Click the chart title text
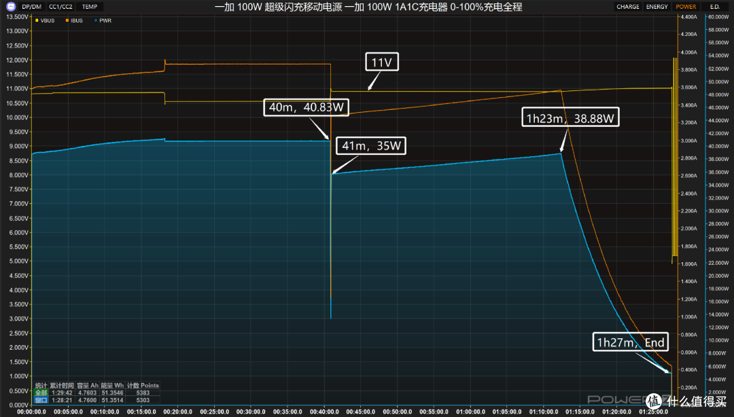 pyautogui.click(x=368, y=7)
